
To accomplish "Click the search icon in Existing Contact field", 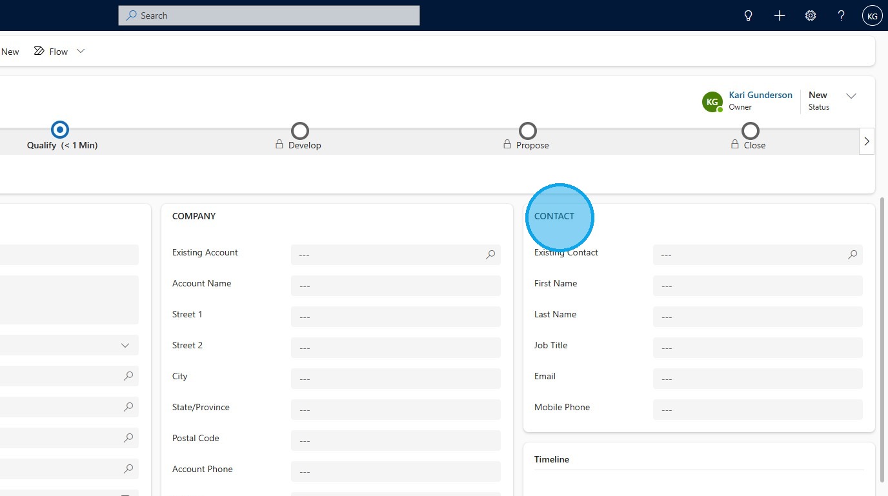I will pyautogui.click(x=853, y=255).
